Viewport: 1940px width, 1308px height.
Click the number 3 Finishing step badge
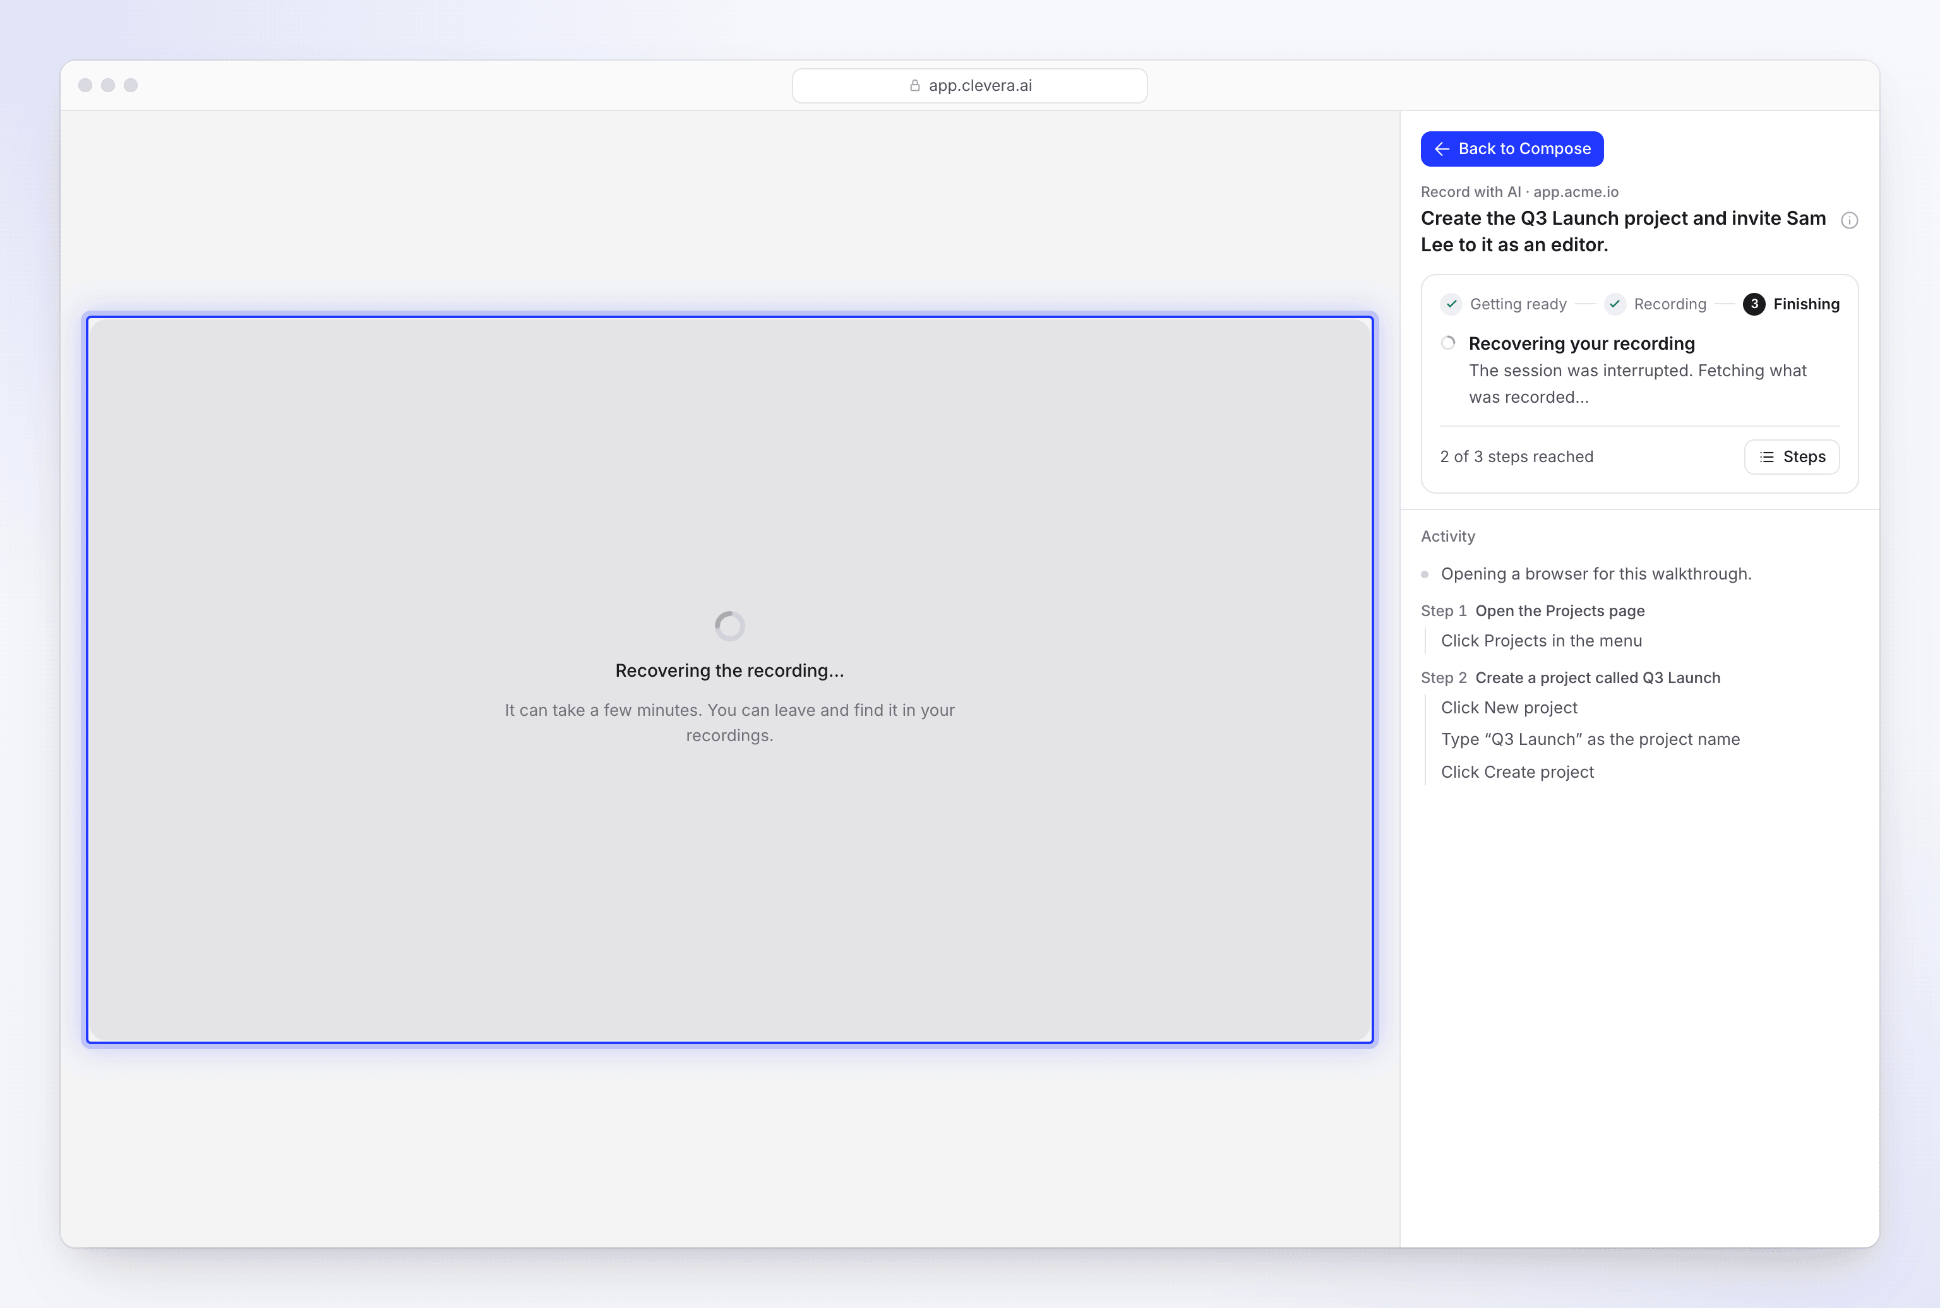(1754, 304)
